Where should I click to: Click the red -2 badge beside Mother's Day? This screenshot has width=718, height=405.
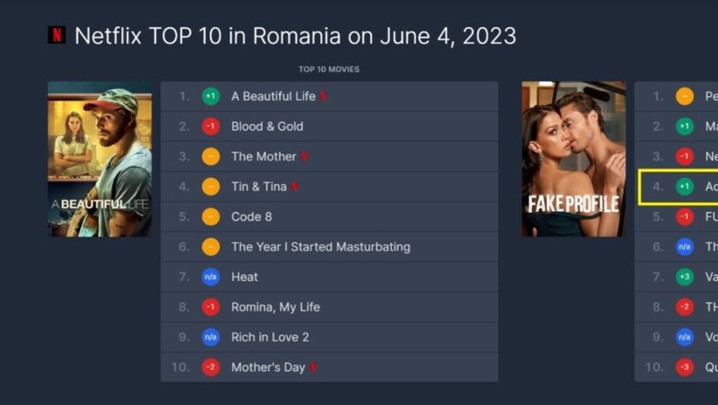[211, 367]
